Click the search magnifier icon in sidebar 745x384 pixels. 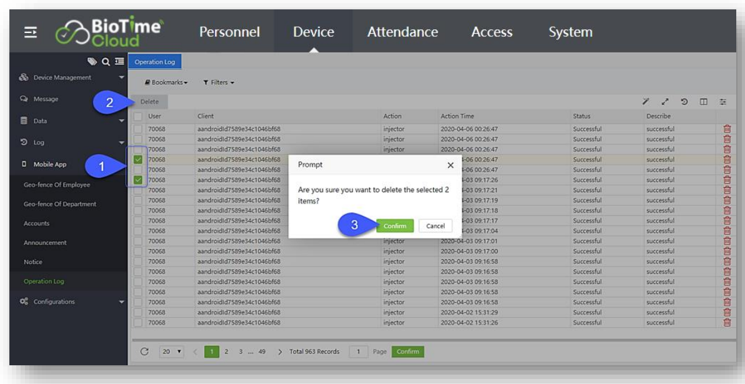click(x=105, y=61)
